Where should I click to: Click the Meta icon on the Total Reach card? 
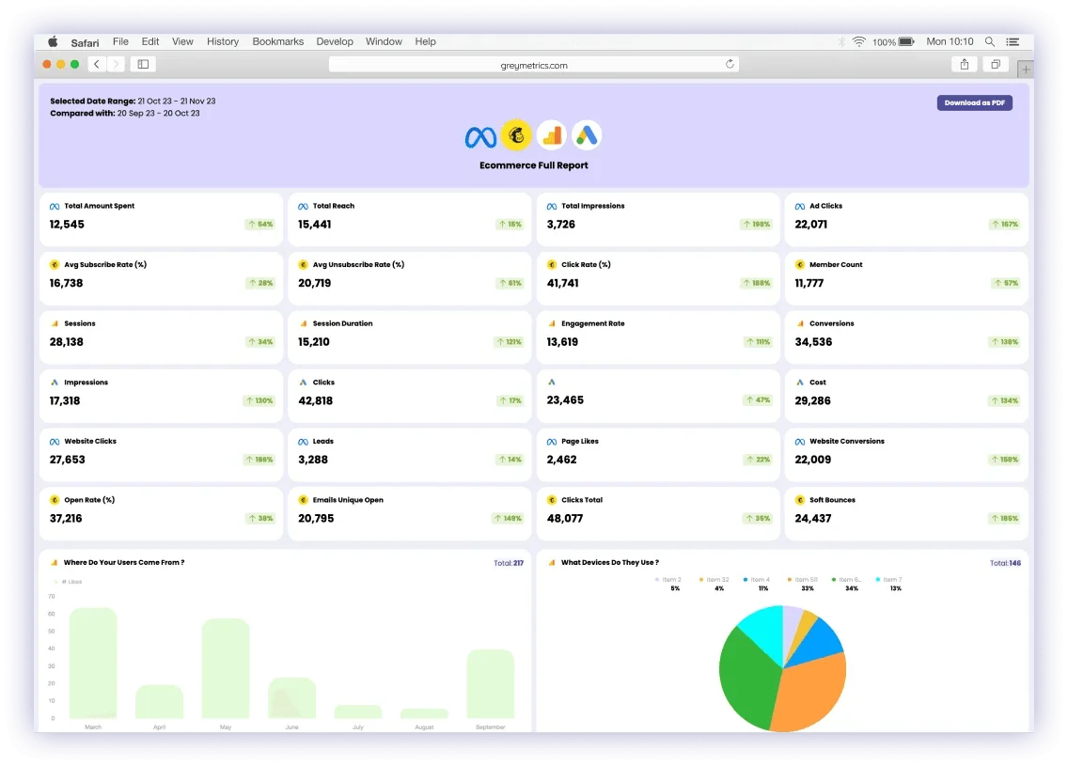302,206
